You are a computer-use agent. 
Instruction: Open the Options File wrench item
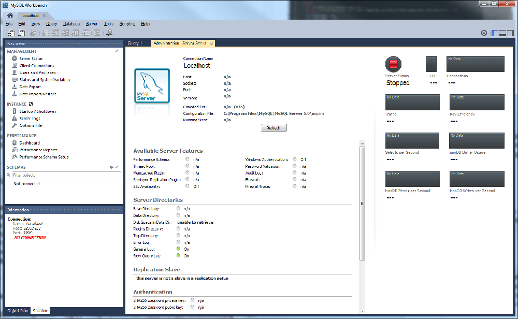tap(30, 125)
